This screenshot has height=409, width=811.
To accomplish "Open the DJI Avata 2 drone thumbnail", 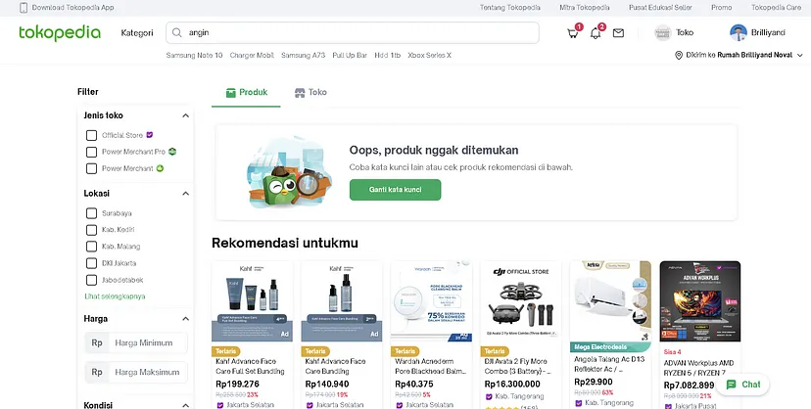I will point(521,301).
